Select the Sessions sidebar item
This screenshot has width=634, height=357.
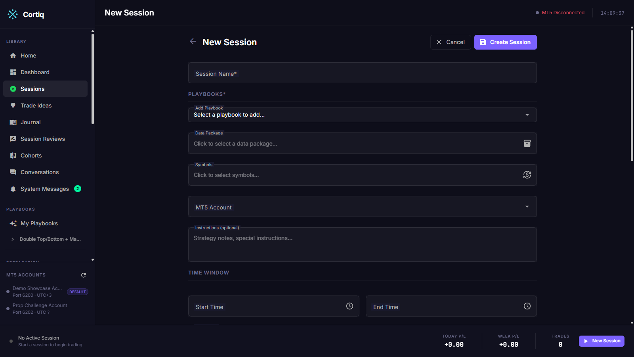pos(45,89)
